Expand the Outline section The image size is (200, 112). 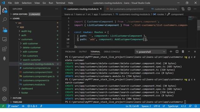(x=35, y=98)
